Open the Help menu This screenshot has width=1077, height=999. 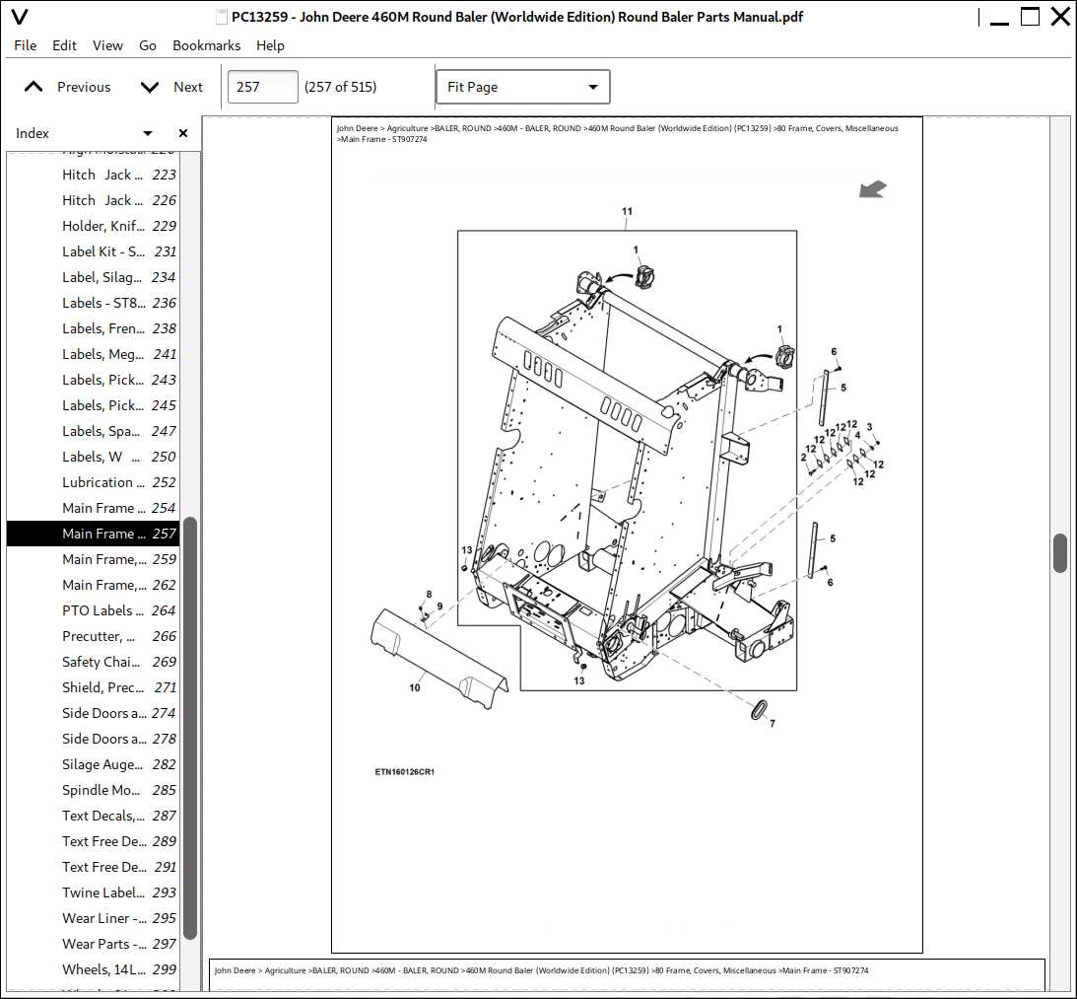coord(270,45)
